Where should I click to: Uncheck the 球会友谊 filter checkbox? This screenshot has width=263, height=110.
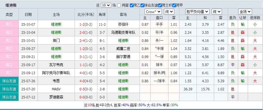click(x=142, y=5)
